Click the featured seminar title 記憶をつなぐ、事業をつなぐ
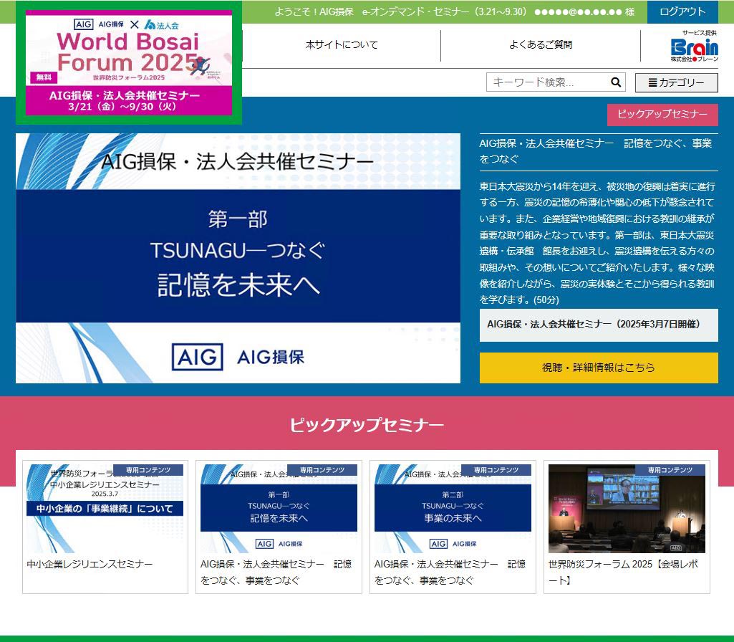Screen dimensions: 734x642 [x=595, y=150]
